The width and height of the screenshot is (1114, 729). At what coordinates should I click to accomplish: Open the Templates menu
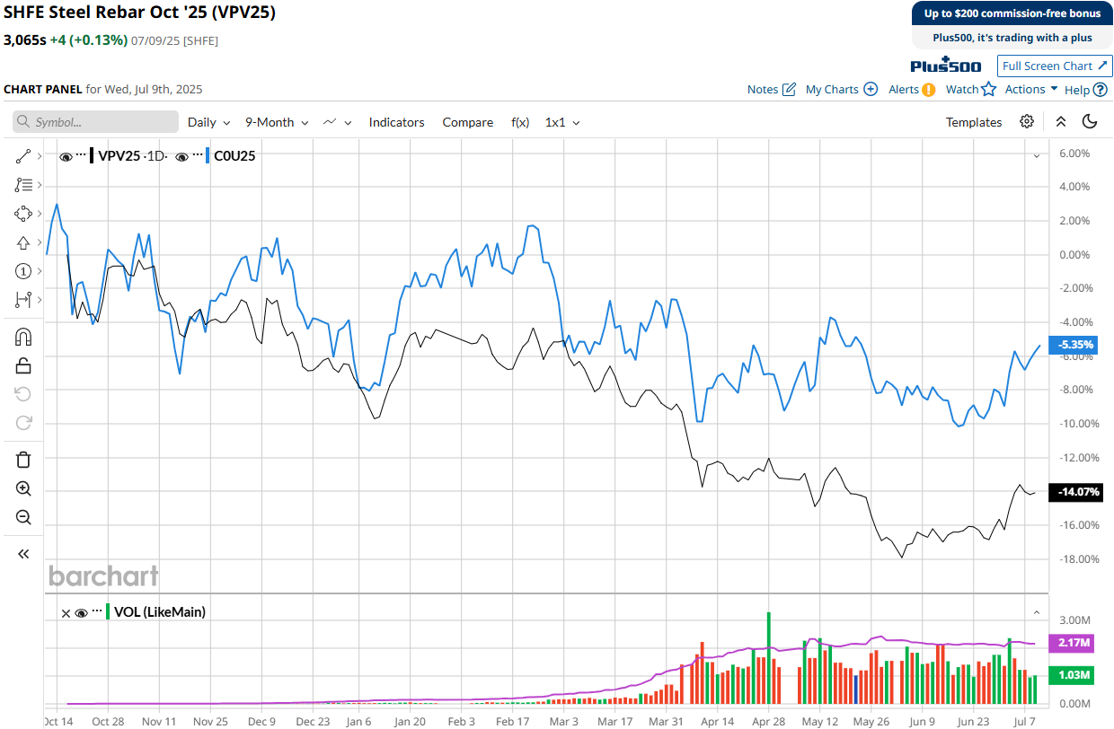(x=974, y=122)
